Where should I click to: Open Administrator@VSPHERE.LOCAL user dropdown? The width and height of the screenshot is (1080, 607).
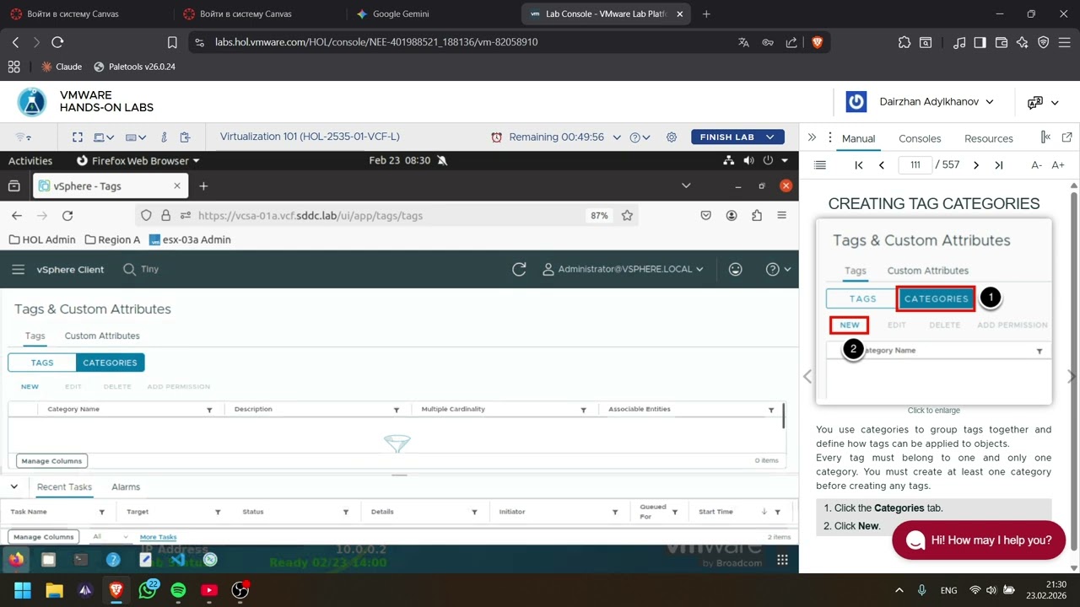623,269
